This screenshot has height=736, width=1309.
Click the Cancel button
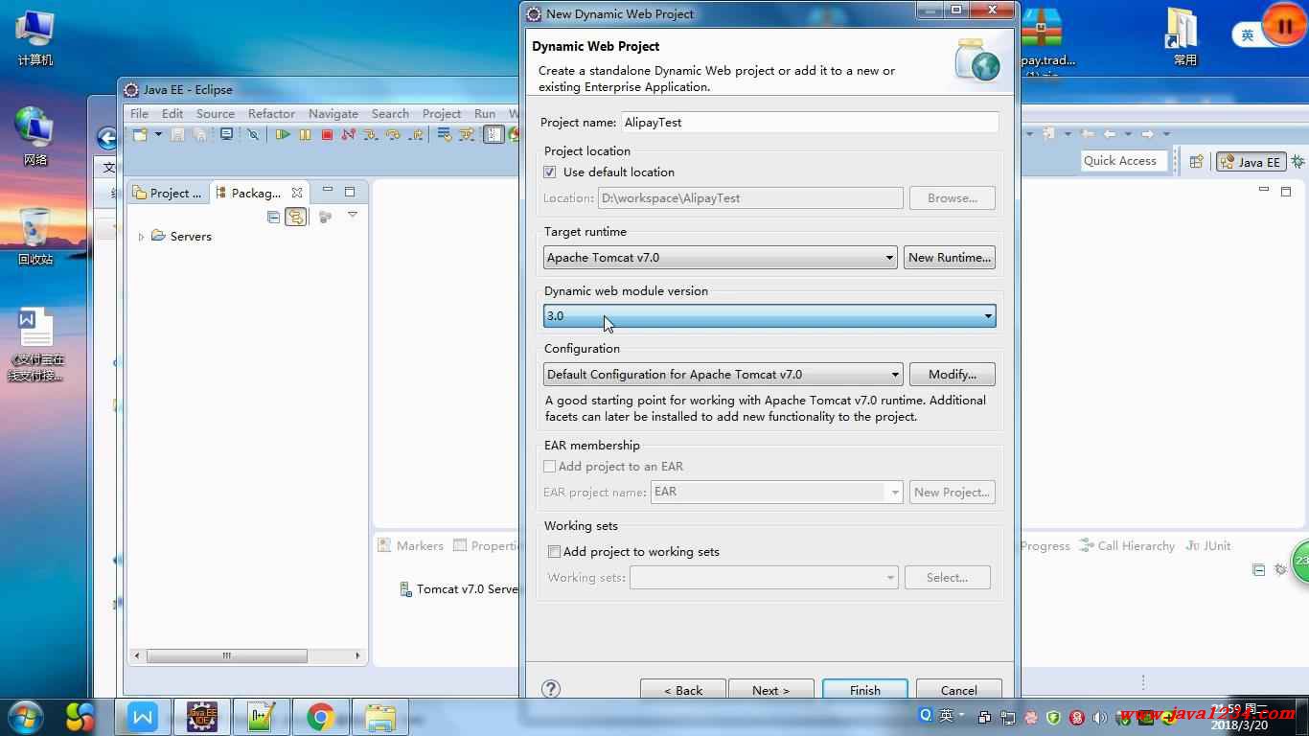tap(958, 690)
